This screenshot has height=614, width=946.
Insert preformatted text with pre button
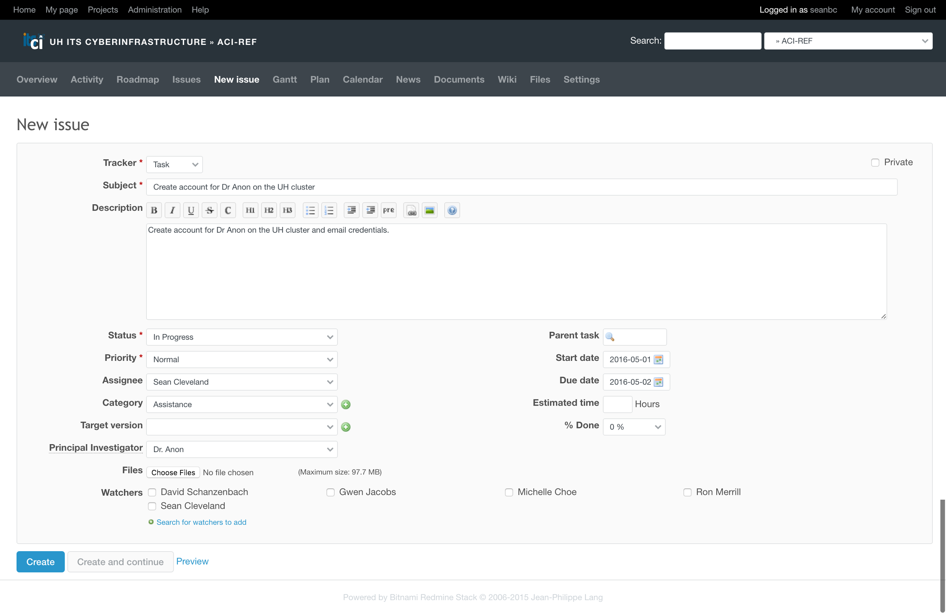389,210
